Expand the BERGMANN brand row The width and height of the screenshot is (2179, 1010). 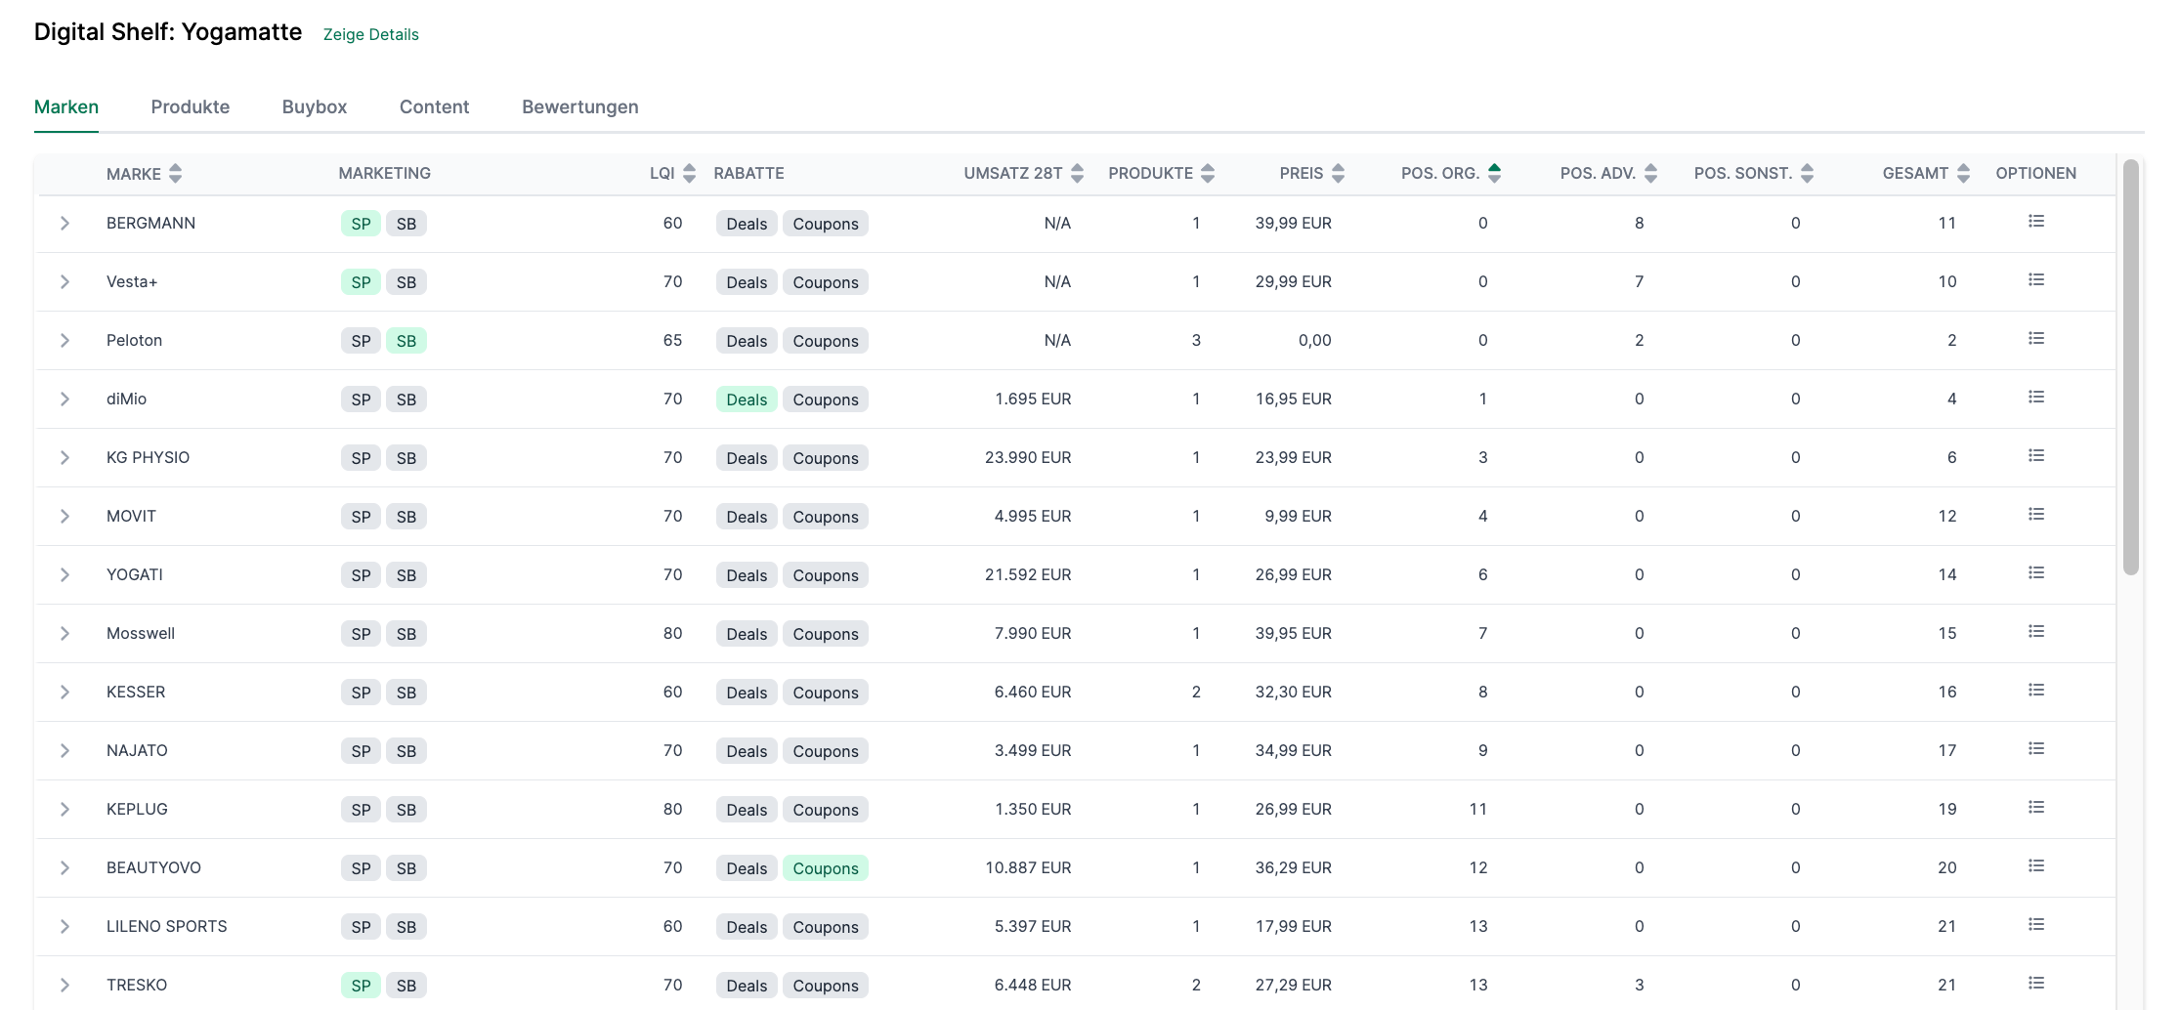click(x=64, y=224)
